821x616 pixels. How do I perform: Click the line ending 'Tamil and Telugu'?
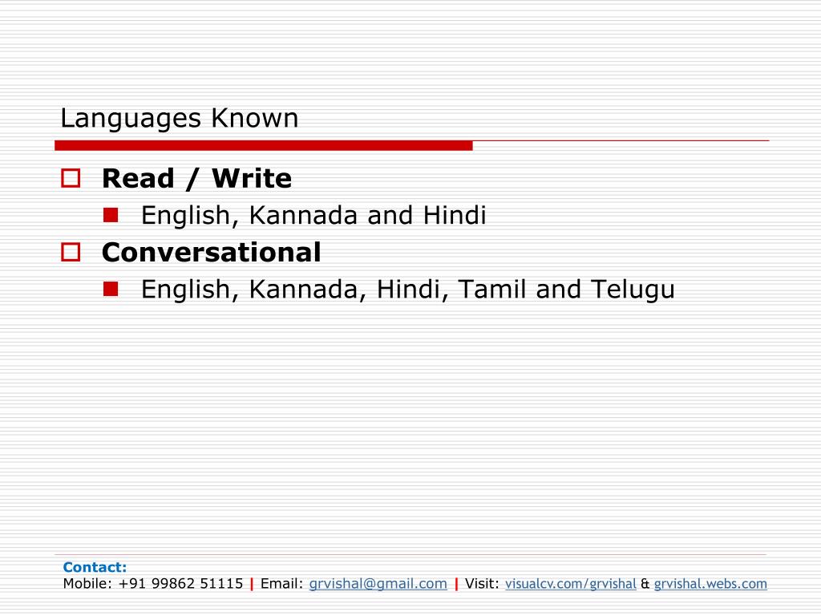click(x=408, y=290)
